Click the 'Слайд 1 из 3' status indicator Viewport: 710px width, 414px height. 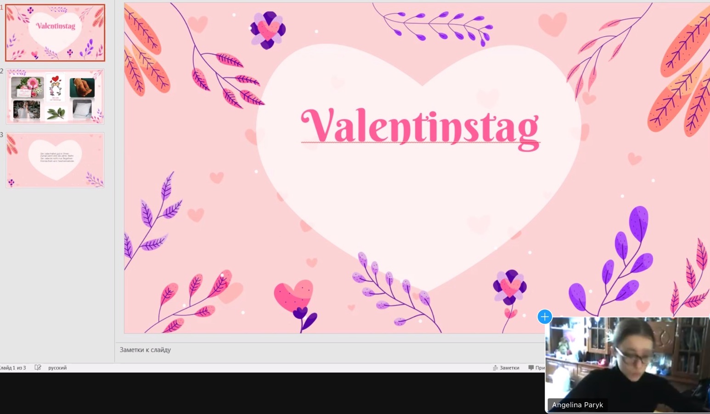(x=13, y=368)
